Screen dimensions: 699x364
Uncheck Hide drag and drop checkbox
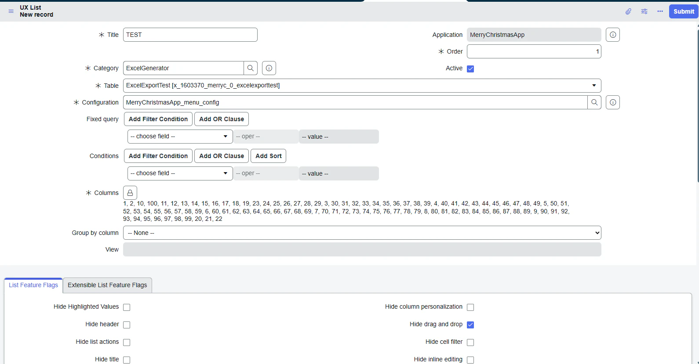click(470, 325)
